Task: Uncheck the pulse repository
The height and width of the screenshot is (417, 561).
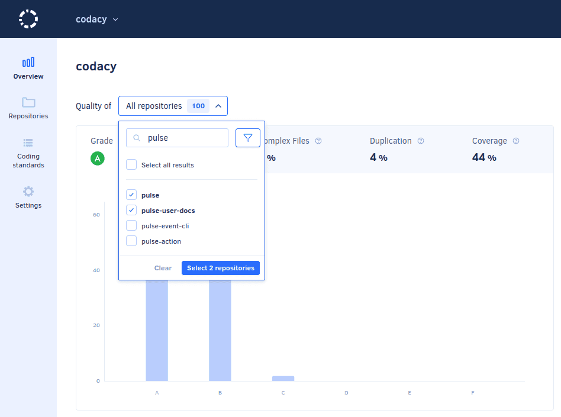Action: (131, 195)
